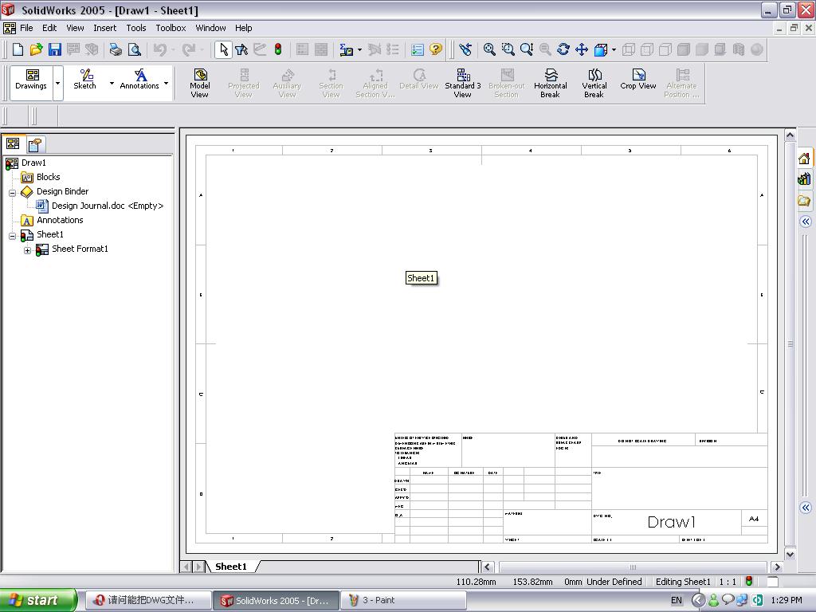Open the Window menu
The image size is (816, 612).
tap(210, 28)
